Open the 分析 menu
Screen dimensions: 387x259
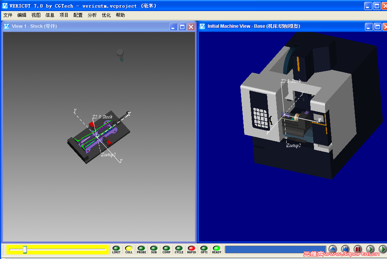click(x=92, y=15)
